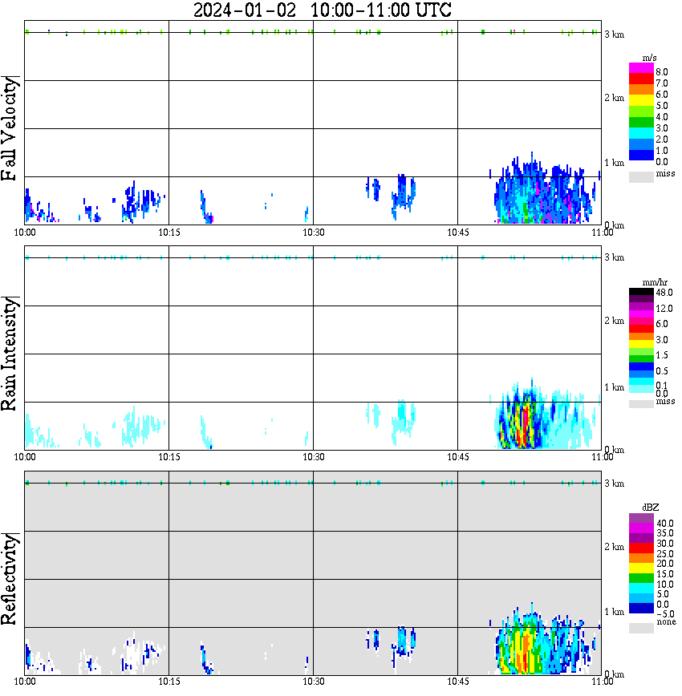The width and height of the screenshot is (682, 696).
Task: Click the 'Reflectivity' axis label
Action: 9,579
